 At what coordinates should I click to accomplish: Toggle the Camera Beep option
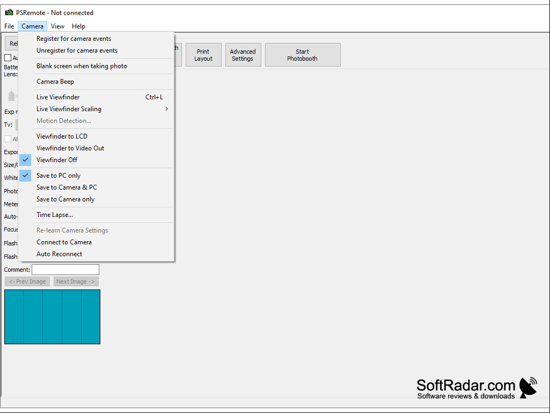click(97, 82)
